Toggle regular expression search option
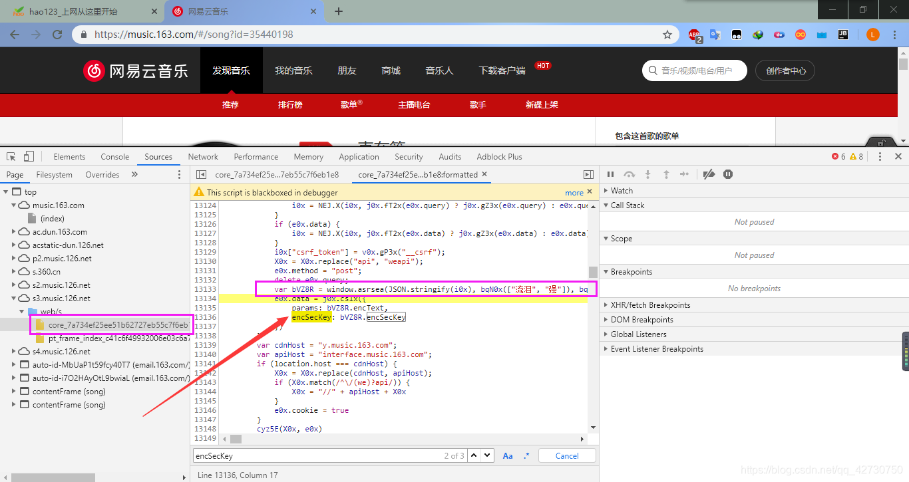Screen dimensions: 909x482 (x=526, y=456)
